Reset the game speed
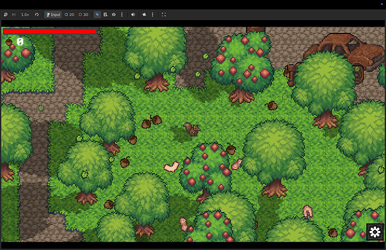Viewport: 386px width, 250px height. pyautogui.click(x=37, y=15)
